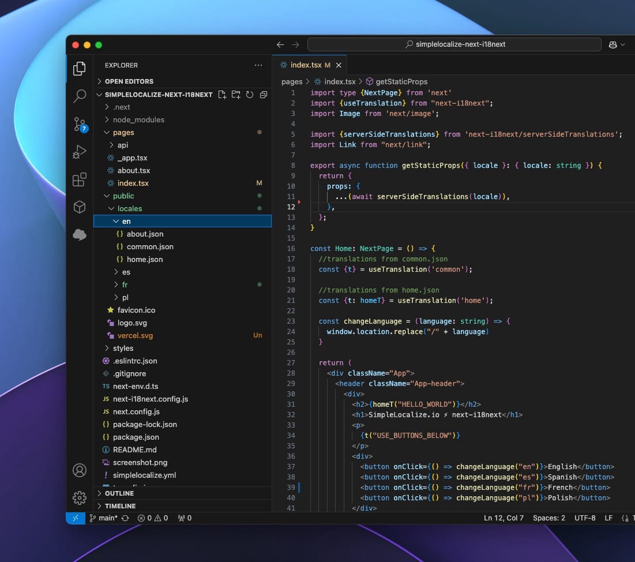Expand the OUTLINE panel
Viewport: 635px width, 562px height.
(182, 493)
